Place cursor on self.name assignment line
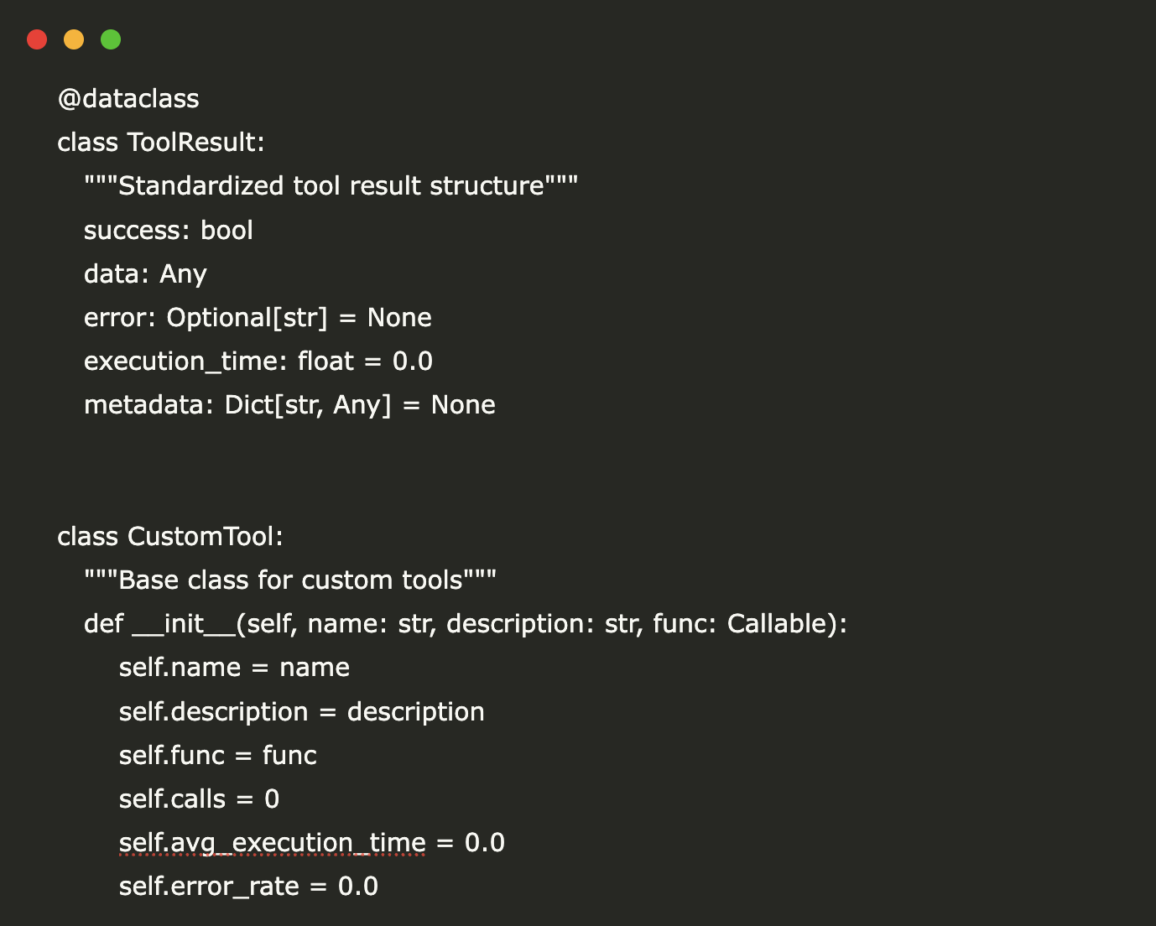The height and width of the screenshot is (926, 1156). click(x=234, y=668)
